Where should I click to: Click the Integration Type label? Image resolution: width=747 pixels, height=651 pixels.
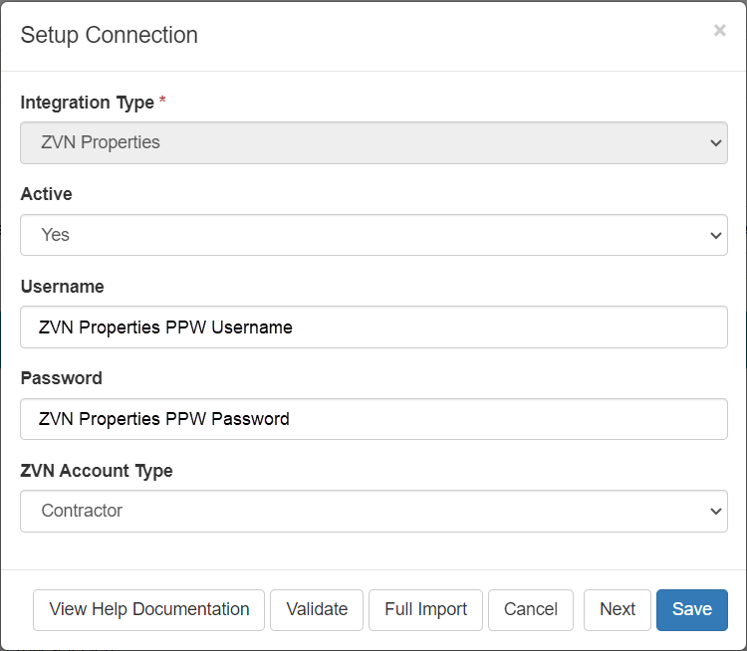[87, 103]
